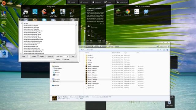Screen dimensions: 196x110
Task: Open the Dropbox icon in Files & Documents
Action: (x=146, y=12)
